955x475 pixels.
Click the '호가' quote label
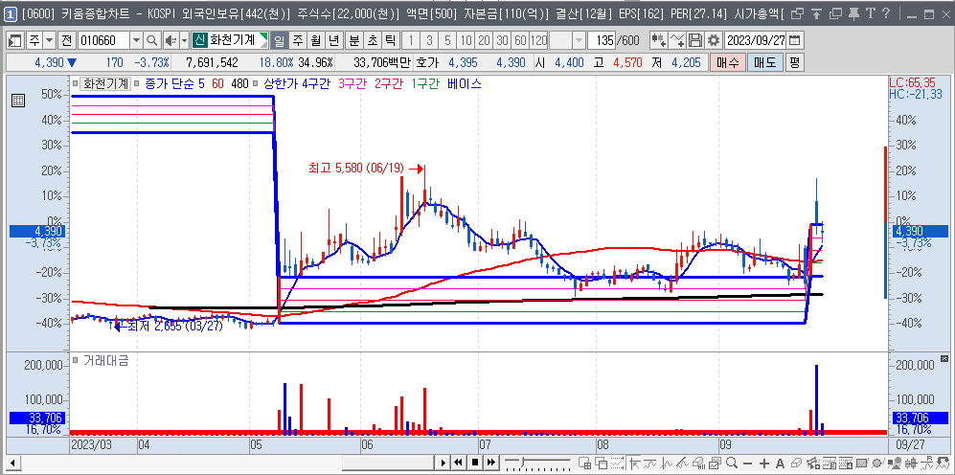(426, 62)
